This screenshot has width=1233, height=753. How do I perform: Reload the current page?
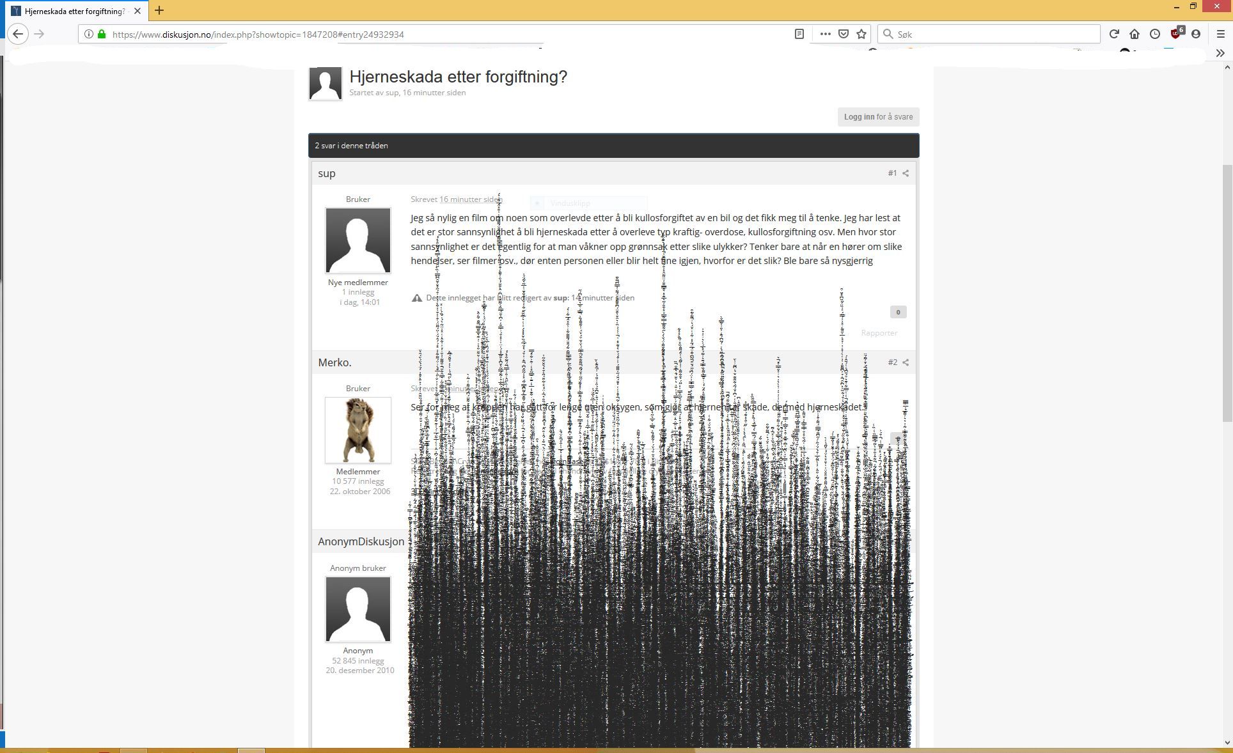(x=1114, y=34)
